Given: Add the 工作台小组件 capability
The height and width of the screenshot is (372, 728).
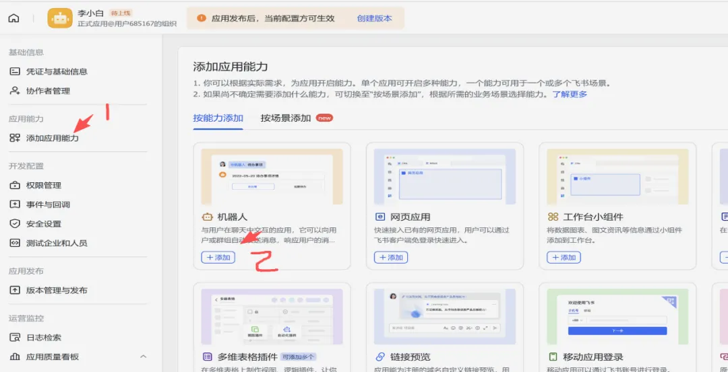Looking at the screenshot, I should (x=564, y=258).
